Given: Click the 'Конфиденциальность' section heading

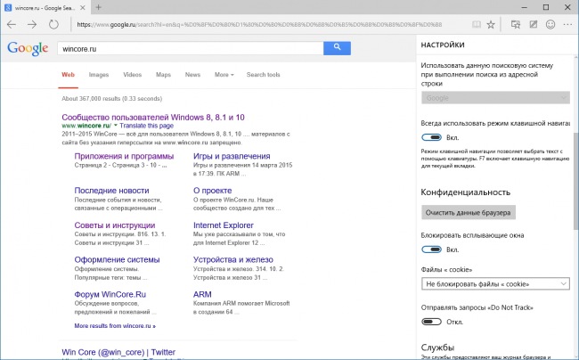Looking at the screenshot, I should point(466,192).
